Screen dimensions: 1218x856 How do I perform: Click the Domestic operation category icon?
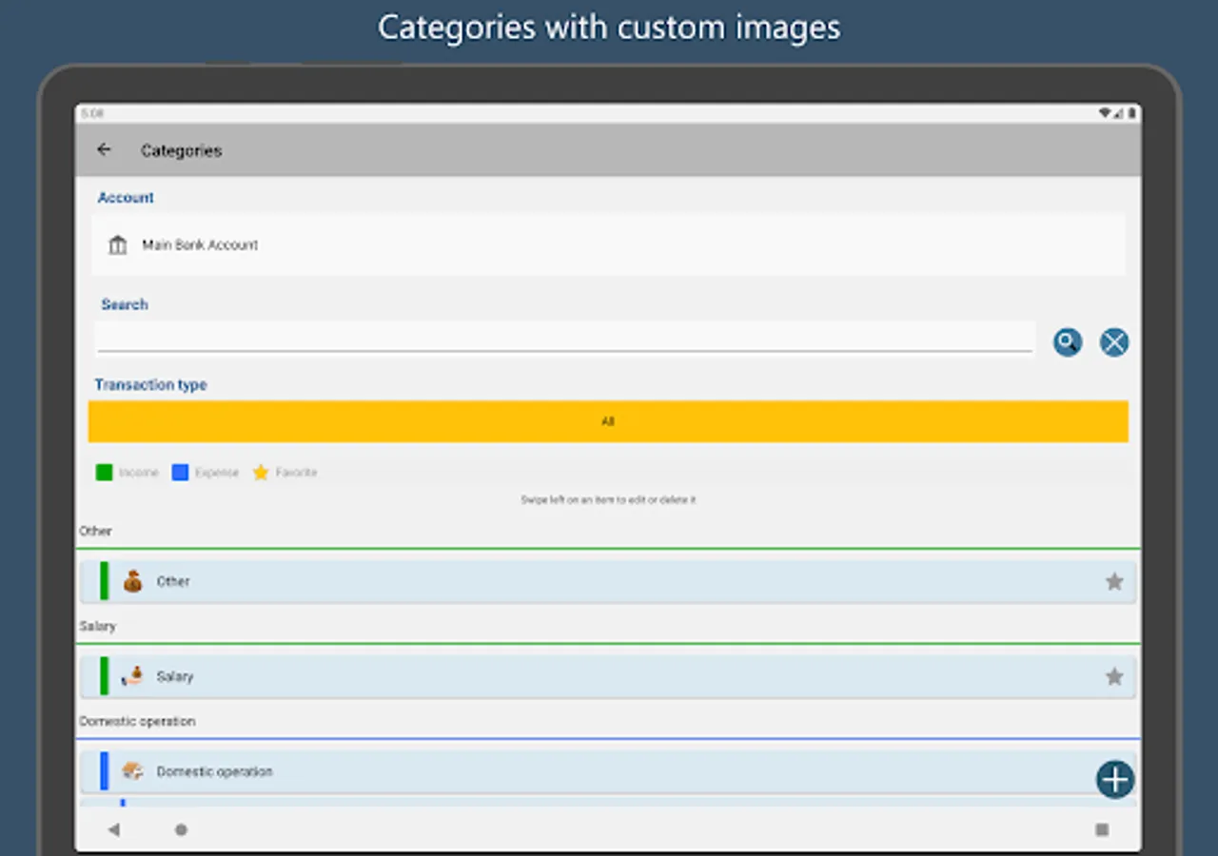tap(133, 771)
